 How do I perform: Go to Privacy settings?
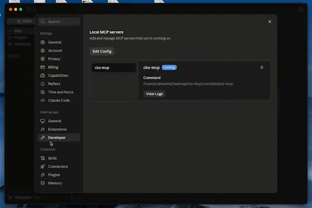click(x=59, y=59)
